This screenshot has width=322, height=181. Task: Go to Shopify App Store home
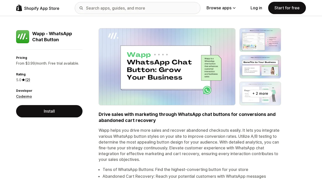pos(38,8)
